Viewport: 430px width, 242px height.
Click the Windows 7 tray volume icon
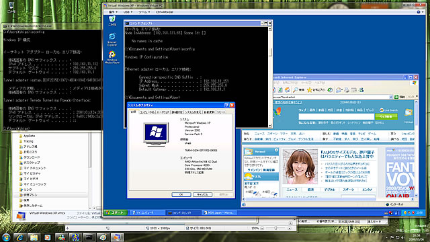pyautogui.click(x=402, y=237)
